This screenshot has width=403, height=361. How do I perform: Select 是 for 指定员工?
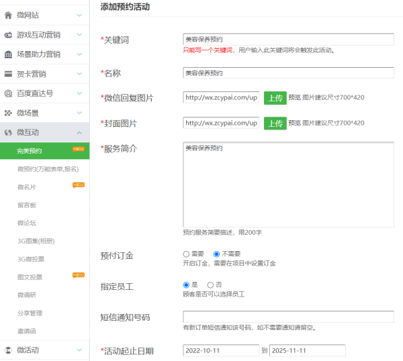point(186,285)
